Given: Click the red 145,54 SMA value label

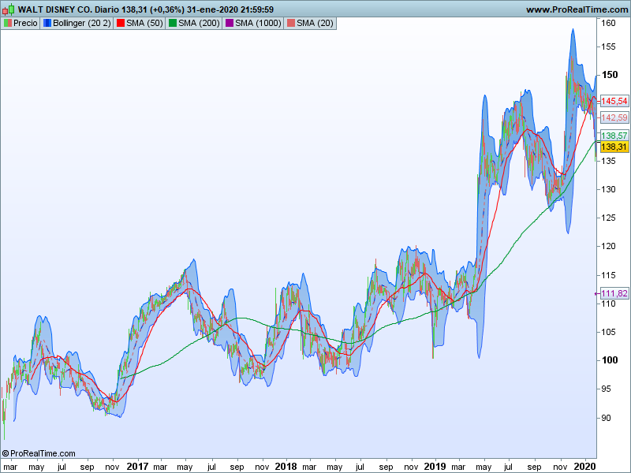Looking at the screenshot, I should [x=614, y=101].
